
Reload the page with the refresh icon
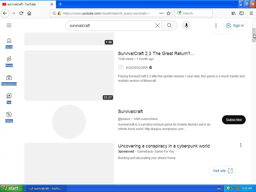pyautogui.click(x=21, y=13)
